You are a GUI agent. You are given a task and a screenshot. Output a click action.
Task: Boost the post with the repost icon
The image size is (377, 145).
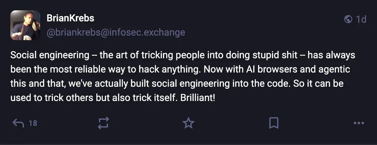coord(103,123)
